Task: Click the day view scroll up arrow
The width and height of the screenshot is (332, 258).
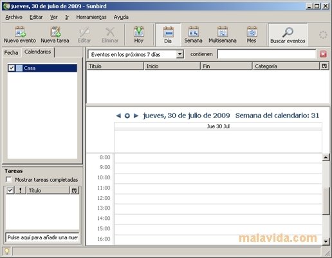Action: click(x=326, y=157)
